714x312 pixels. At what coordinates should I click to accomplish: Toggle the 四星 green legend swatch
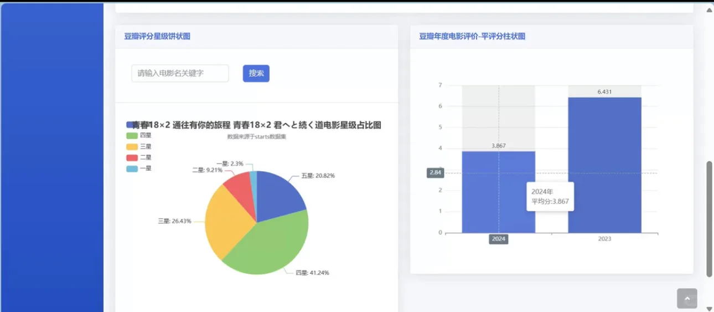(132, 136)
